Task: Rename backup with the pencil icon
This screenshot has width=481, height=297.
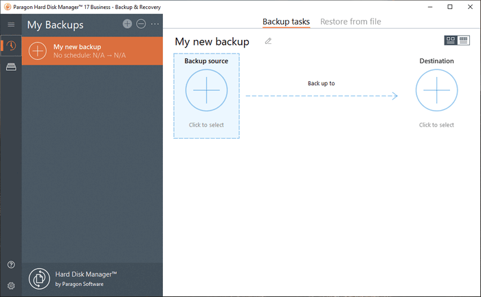Action: point(268,41)
